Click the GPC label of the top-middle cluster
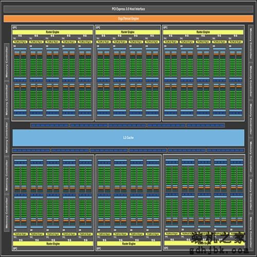 98,28
